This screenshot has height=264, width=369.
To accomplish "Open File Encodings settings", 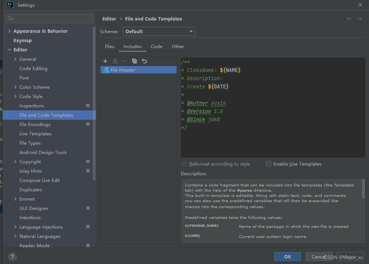I will tap(35, 124).
